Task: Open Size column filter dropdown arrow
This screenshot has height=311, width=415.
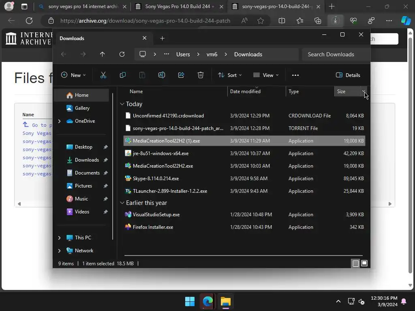Action: (364, 92)
